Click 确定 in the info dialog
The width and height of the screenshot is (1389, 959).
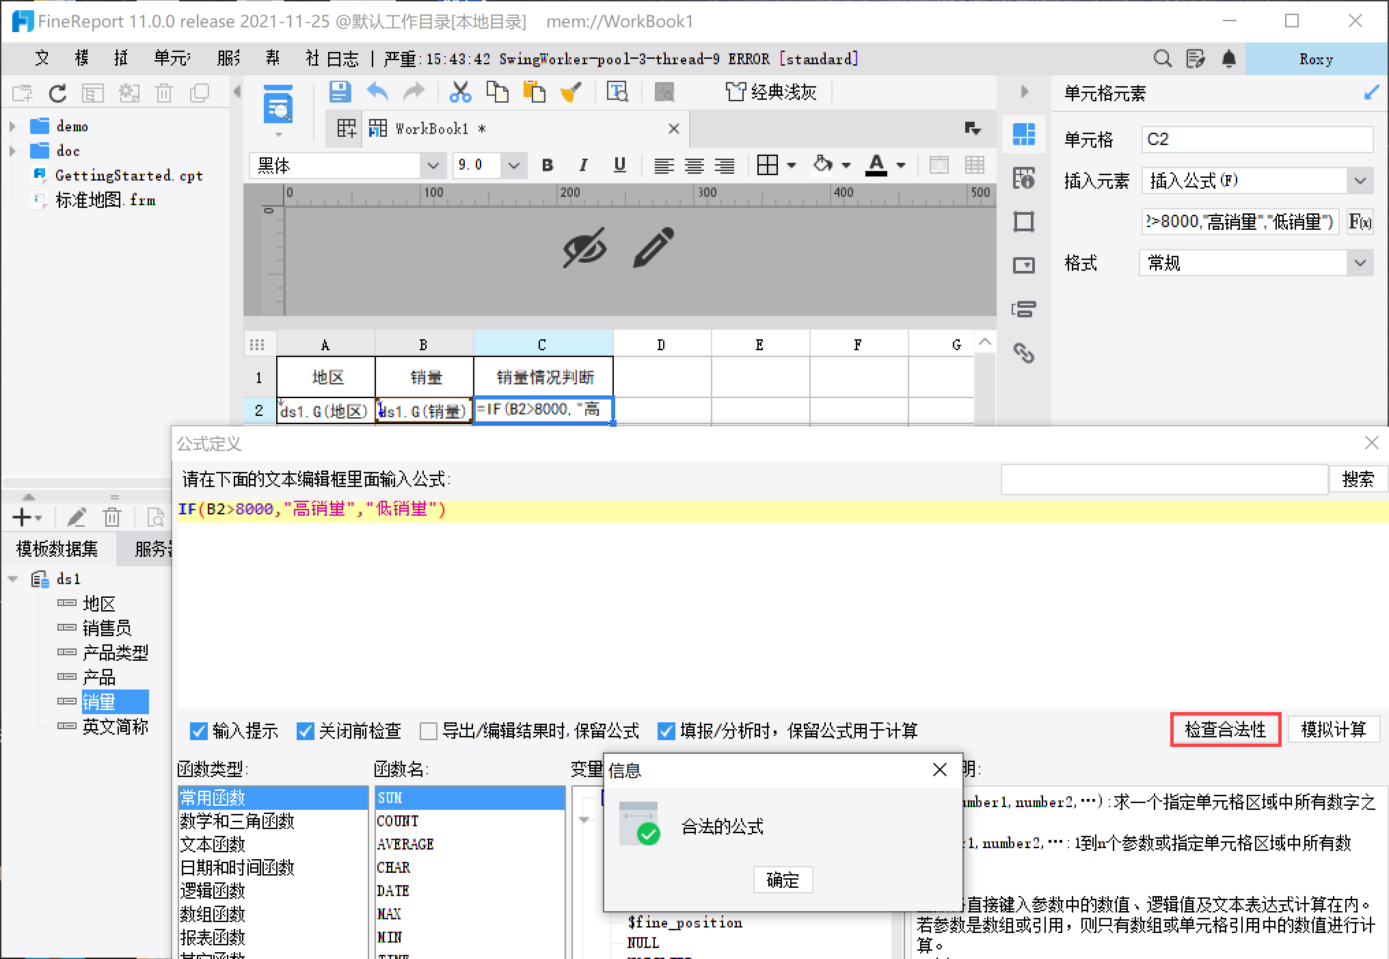(783, 880)
